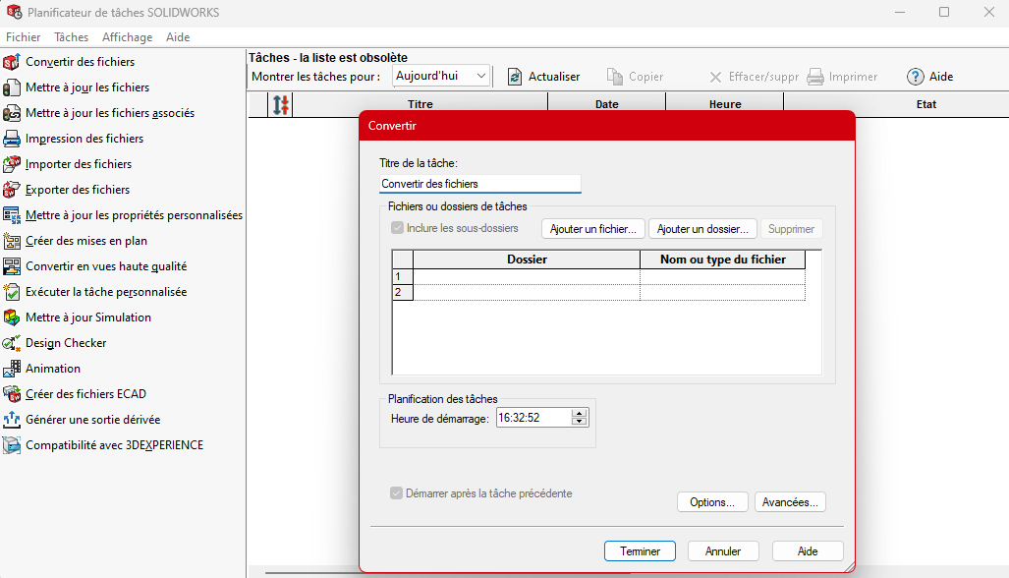Viewport: 1009px width, 578px height.
Task: Click the sort arrows column header icon
Action: click(281, 105)
